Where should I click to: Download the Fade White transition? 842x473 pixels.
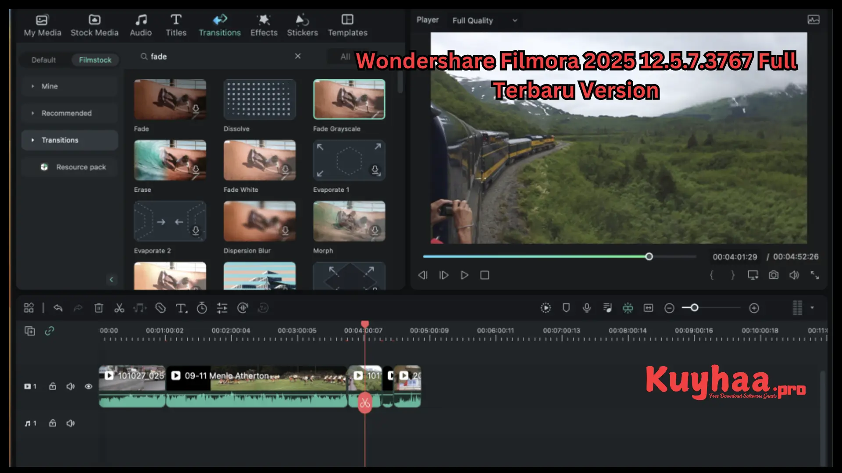[285, 170]
